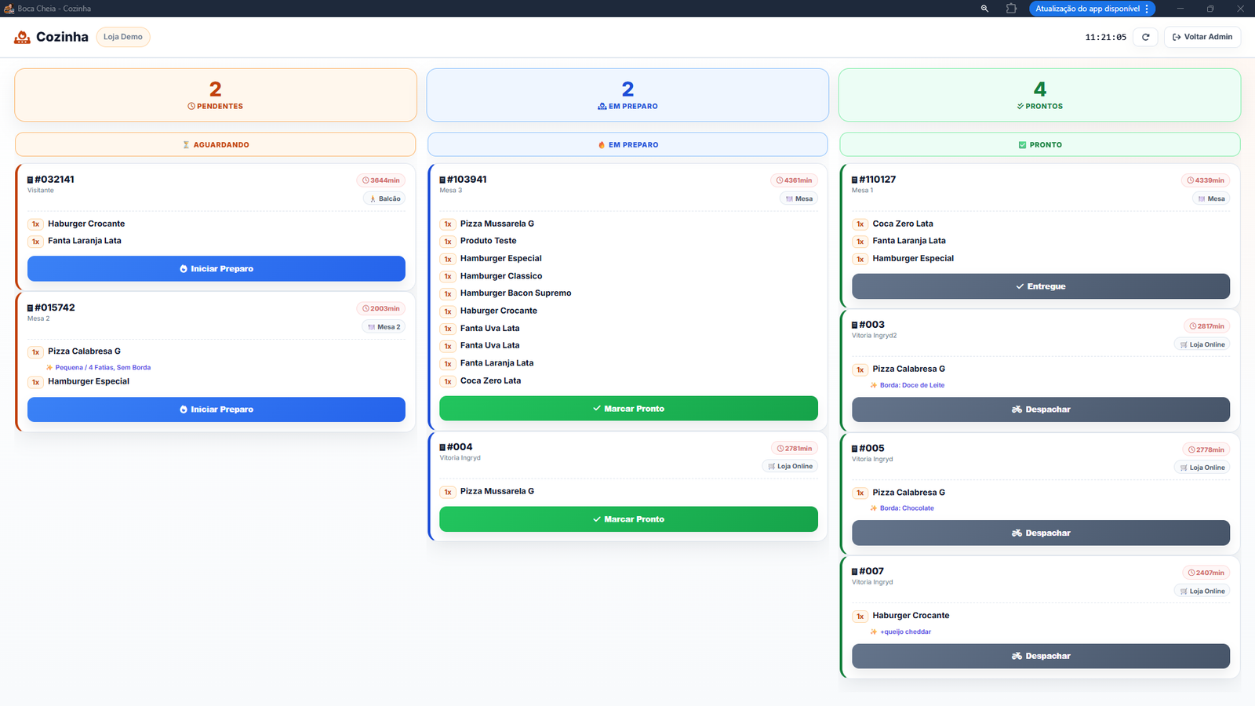Click the 3644min timer badge

pos(381,180)
